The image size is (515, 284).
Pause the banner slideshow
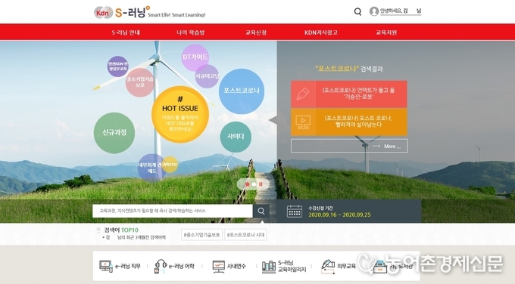pyautogui.click(x=261, y=184)
